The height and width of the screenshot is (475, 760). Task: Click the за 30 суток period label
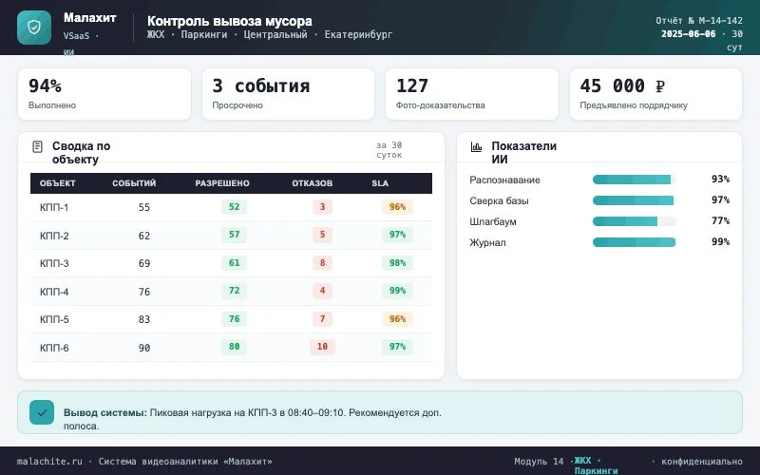389,150
